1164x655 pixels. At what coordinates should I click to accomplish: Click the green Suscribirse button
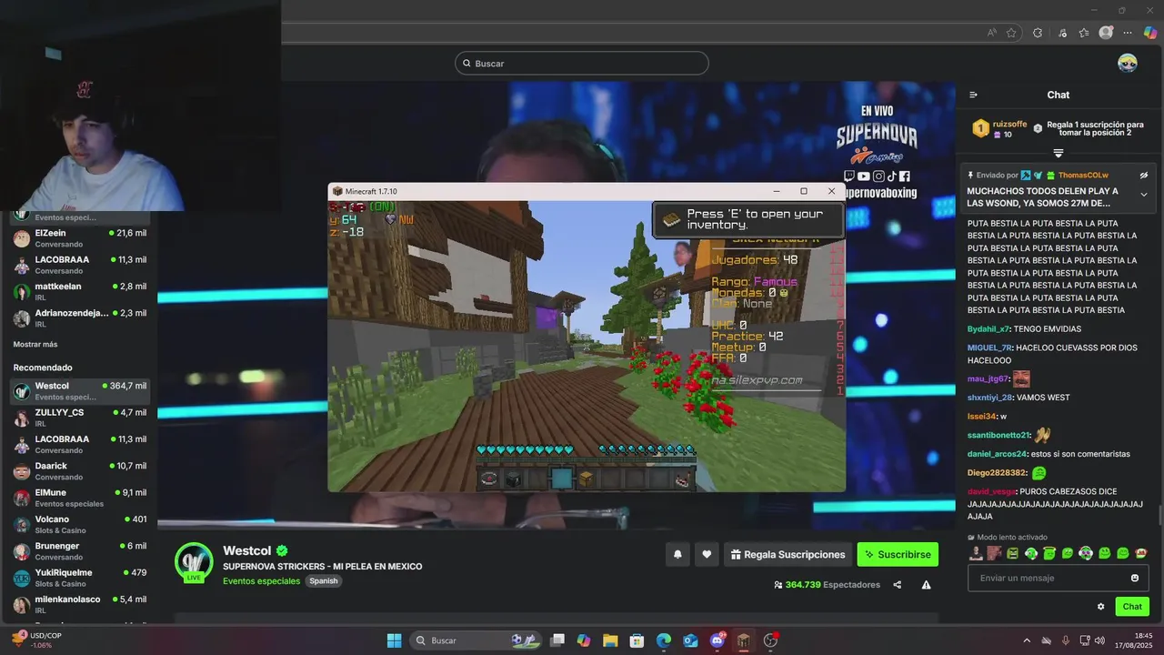898,554
